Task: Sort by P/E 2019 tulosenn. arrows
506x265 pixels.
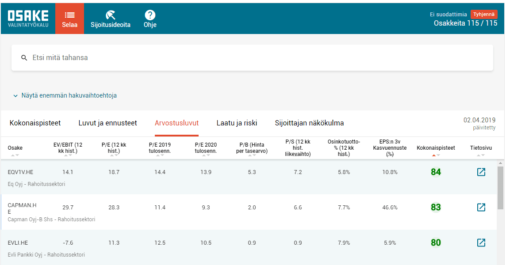Action: (x=160, y=155)
